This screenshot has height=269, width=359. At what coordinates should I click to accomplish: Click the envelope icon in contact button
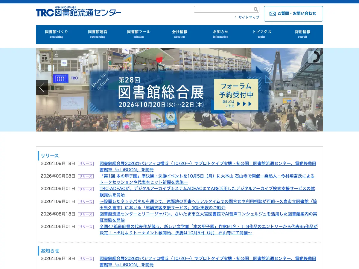click(x=273, y=14)
